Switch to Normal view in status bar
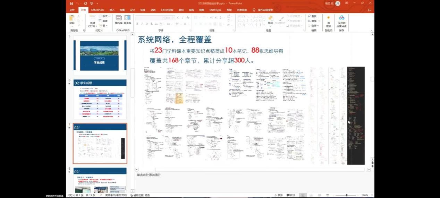This screenshot has width=440, height=198. click(303, 195)
